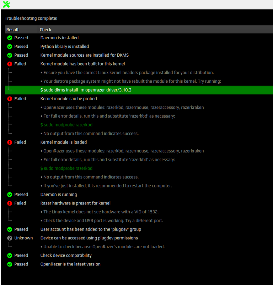The image size is (273, 285).
Task: Select 'sudo modprobe razerkbd' under 'can be probed'
Action: click(x=139, y=125)
